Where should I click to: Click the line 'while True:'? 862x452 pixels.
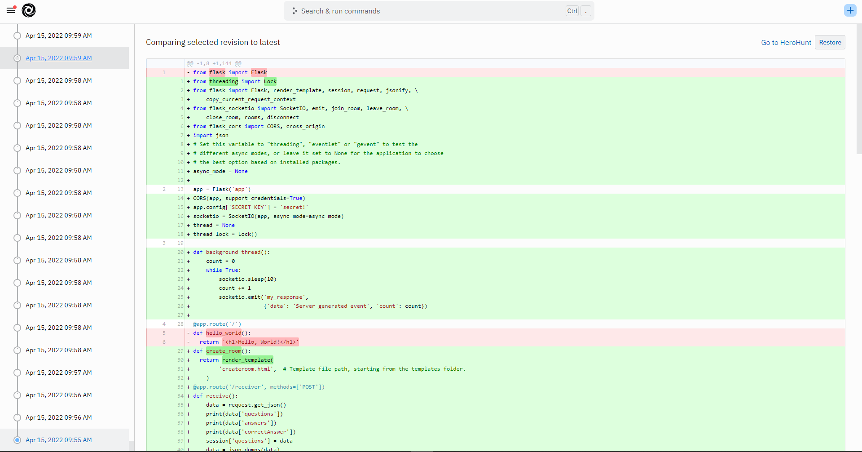pos(496,270)
